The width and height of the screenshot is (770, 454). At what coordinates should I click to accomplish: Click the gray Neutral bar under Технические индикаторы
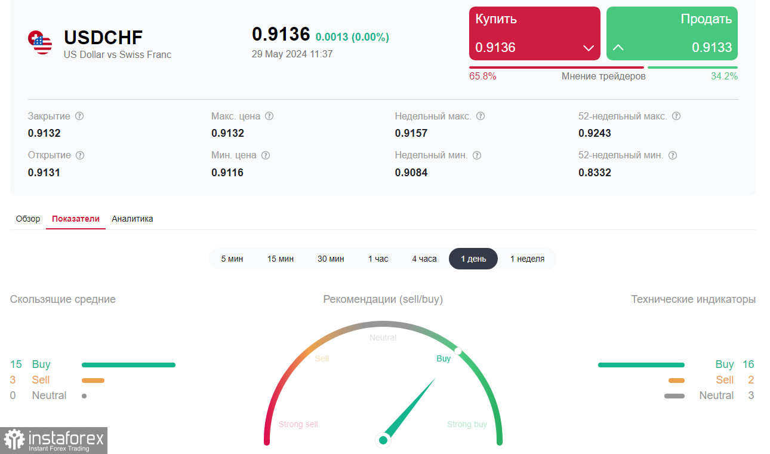tap(674, 395)
